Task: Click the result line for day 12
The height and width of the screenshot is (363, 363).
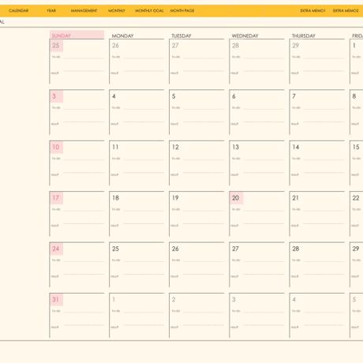Action: pyautogui.click(x=204, y=174)
